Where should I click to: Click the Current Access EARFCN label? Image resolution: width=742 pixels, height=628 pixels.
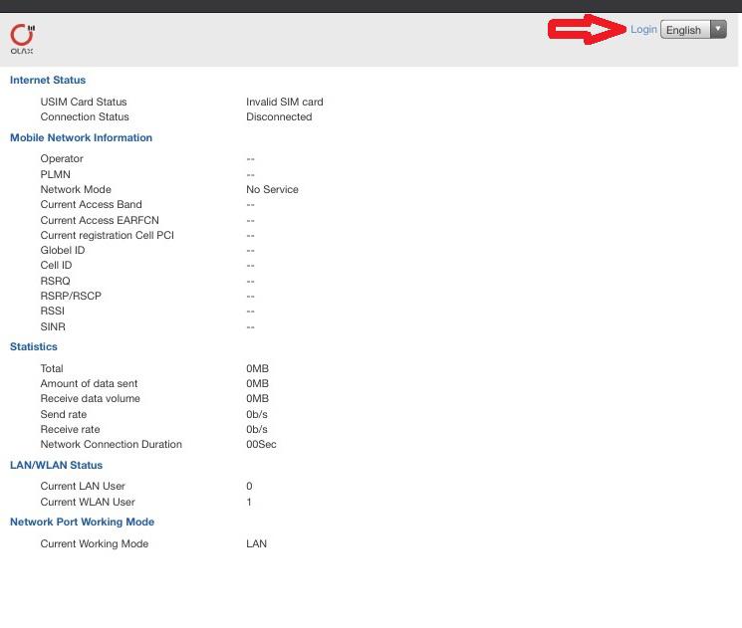[100, 220]
